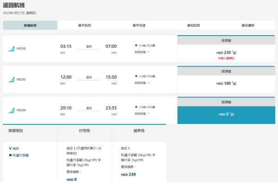Click the seat icon next to 座位
The width and height of the screenshot is (278, 184).
10,148
